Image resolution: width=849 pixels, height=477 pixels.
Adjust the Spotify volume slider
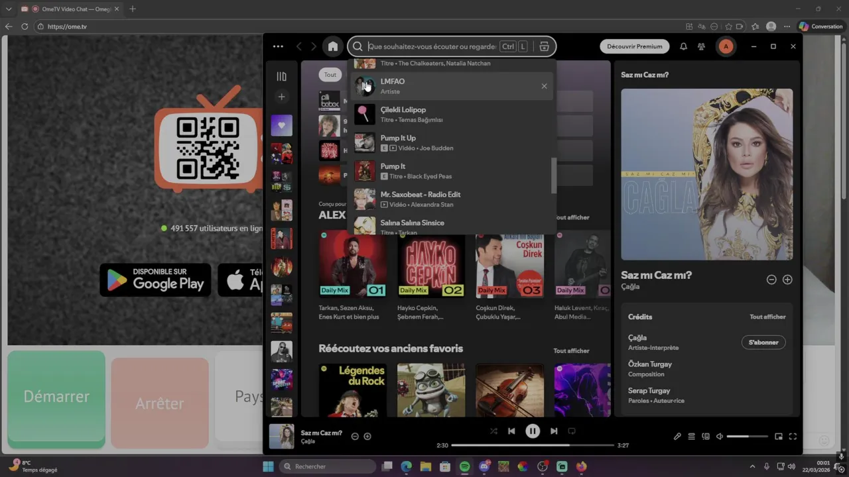coord(748,437)
